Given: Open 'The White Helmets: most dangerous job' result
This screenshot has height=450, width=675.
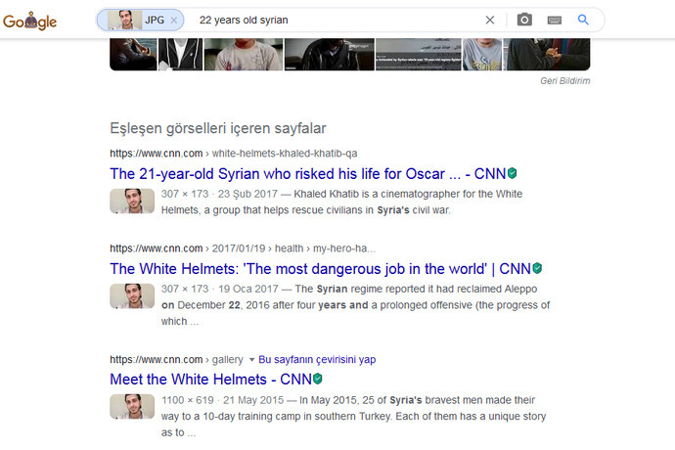Looking at the screenshot, I should point(320,269).
